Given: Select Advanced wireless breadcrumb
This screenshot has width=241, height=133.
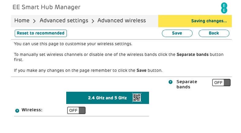Looking at the screenshot, I should [122, 20].
